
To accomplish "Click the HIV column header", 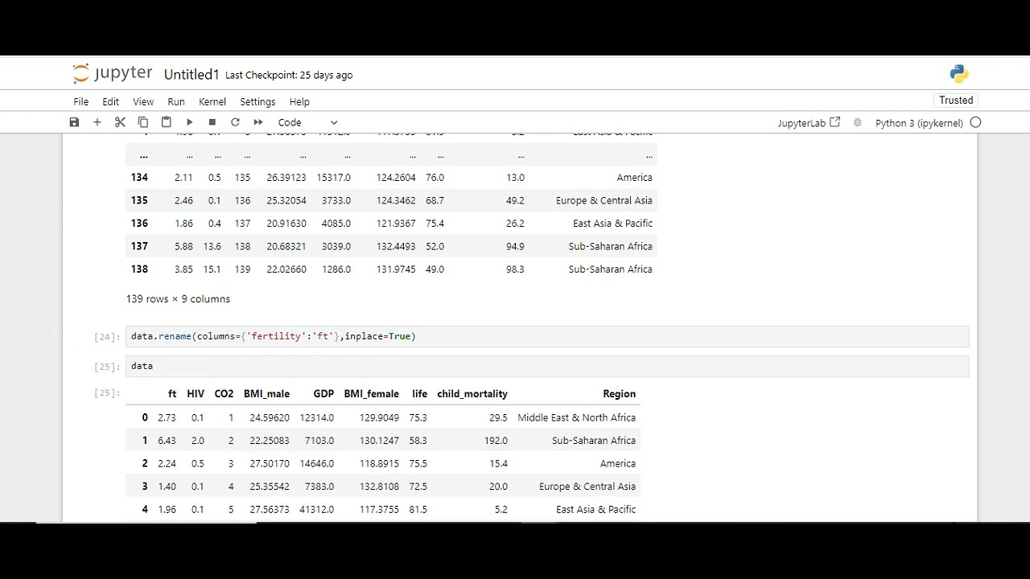I will coord(196,394).
